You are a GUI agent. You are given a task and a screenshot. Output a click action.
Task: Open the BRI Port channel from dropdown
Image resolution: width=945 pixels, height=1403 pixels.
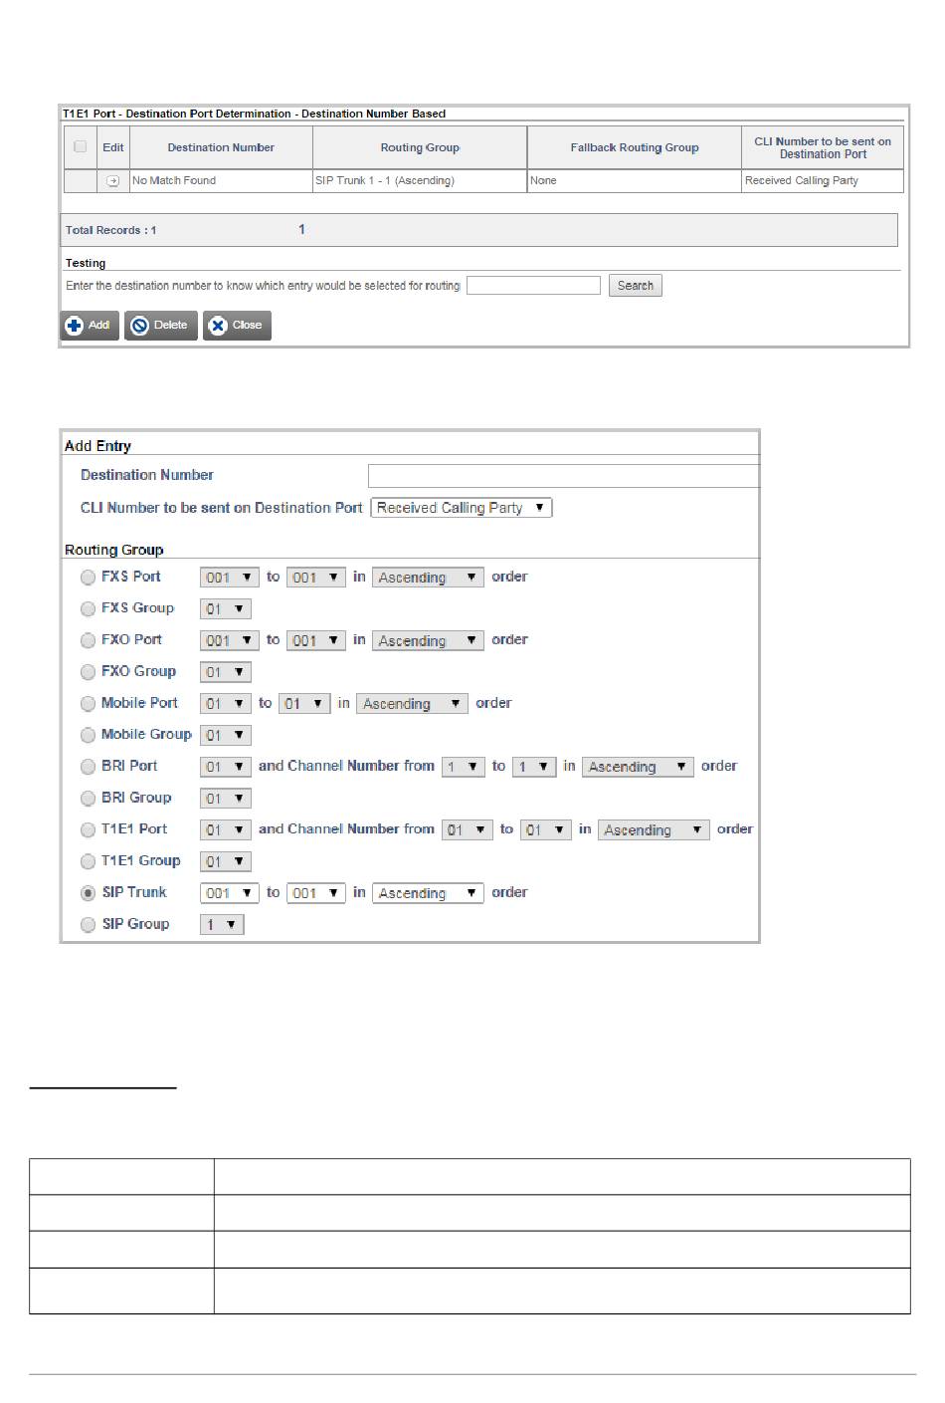(463, 767)
